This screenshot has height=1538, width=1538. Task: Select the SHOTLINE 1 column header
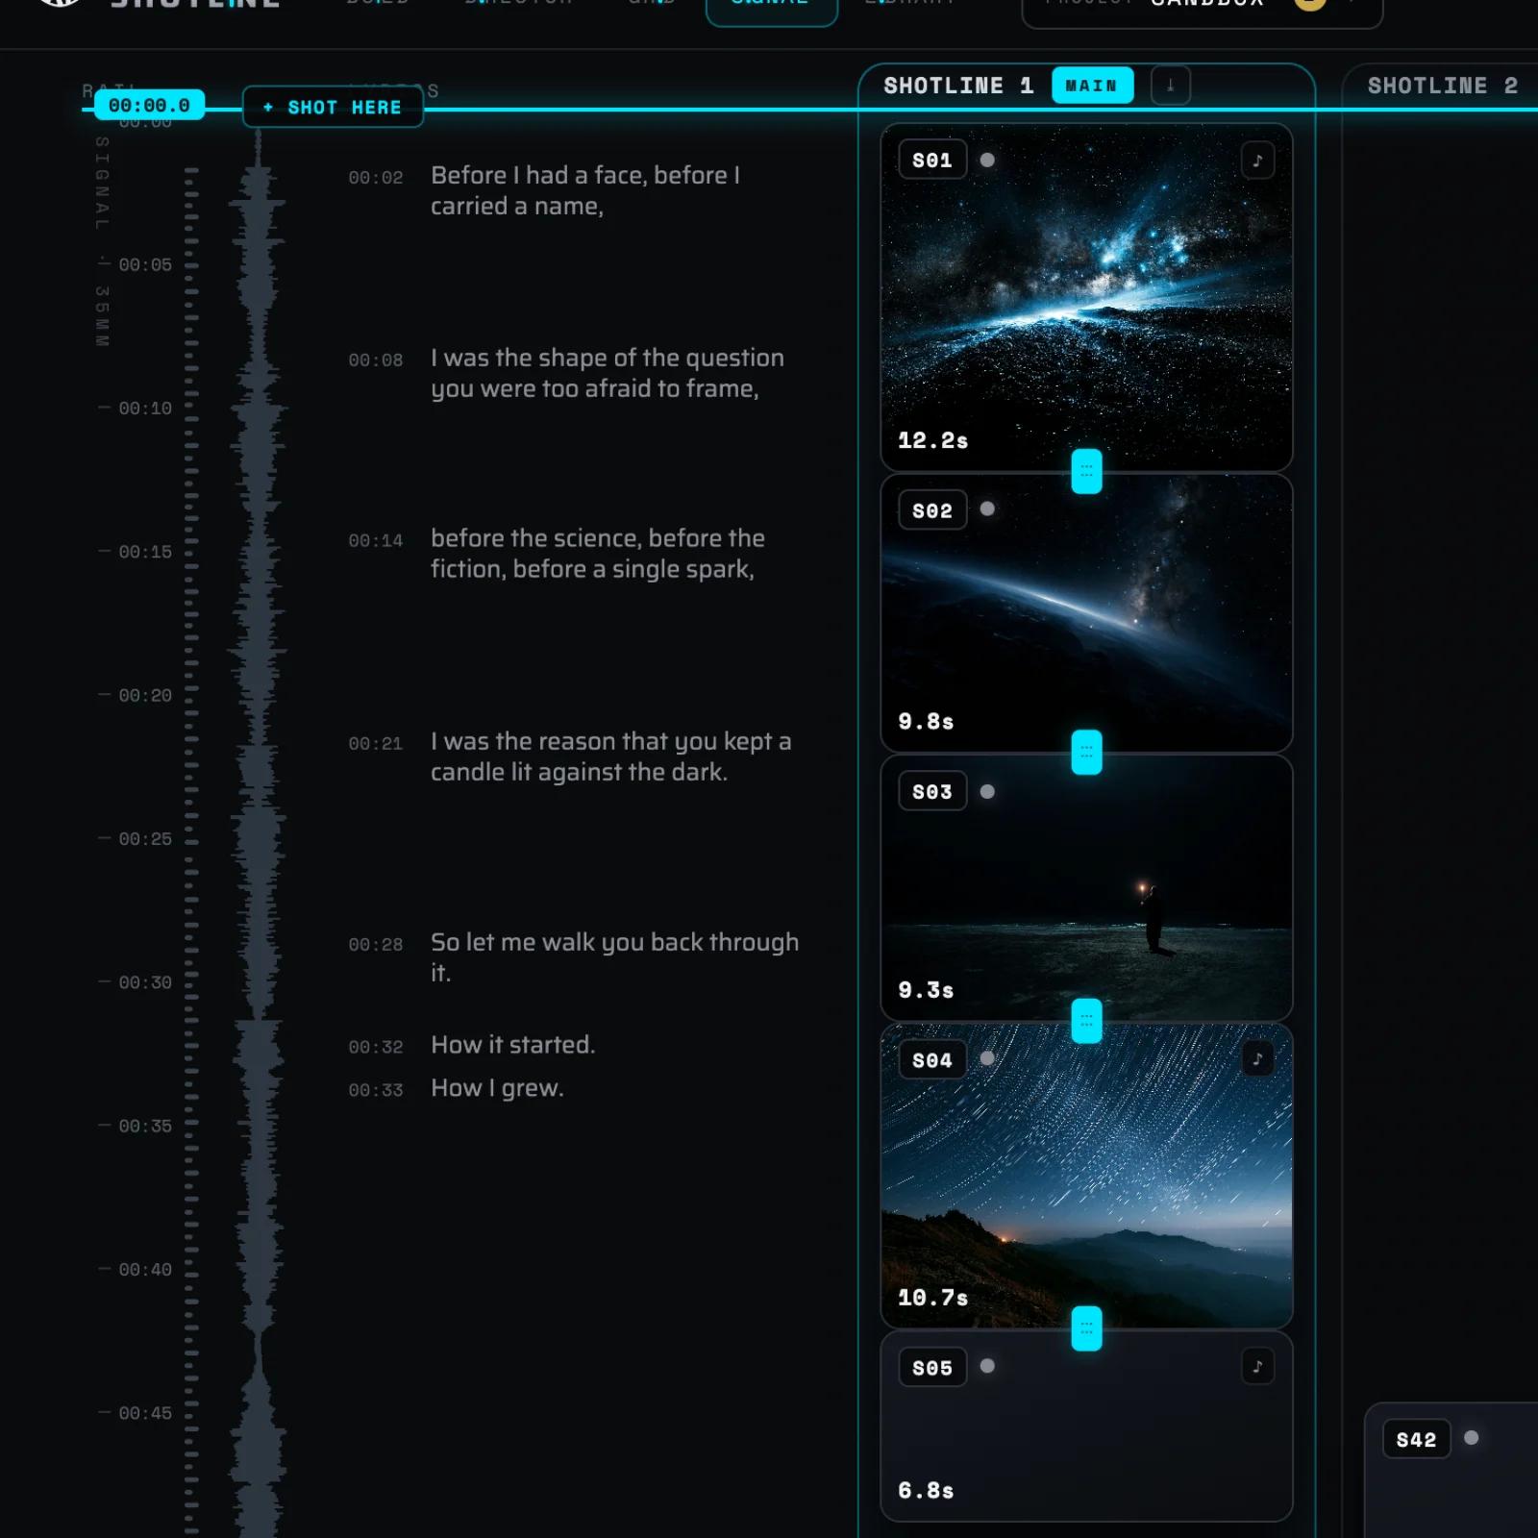tap(958, 86)
